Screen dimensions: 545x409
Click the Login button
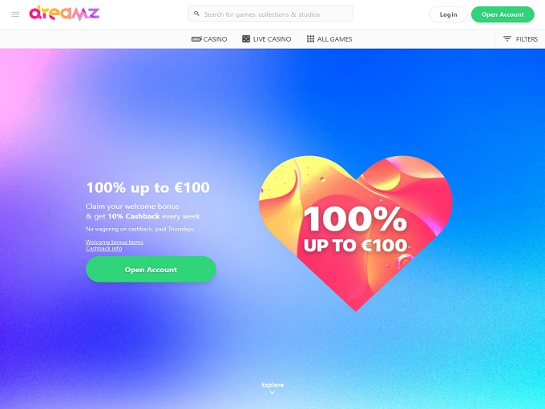[x=448, y=14]
